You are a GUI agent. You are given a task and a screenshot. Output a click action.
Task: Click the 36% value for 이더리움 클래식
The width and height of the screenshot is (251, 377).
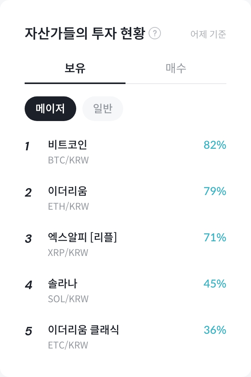[214, 330]
